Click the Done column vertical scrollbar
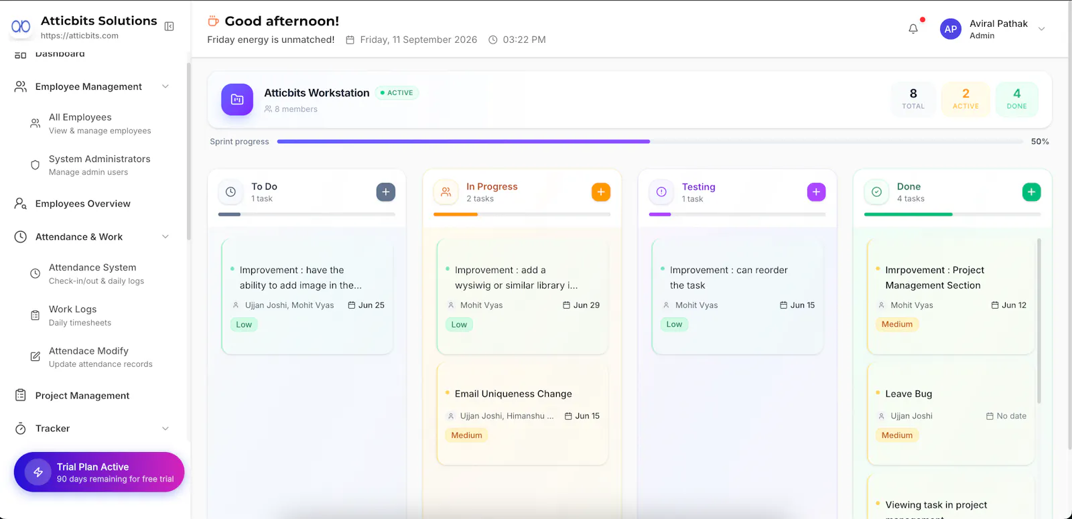The height and width of the screenshot is (519, 1072). tap(1039, 321)
